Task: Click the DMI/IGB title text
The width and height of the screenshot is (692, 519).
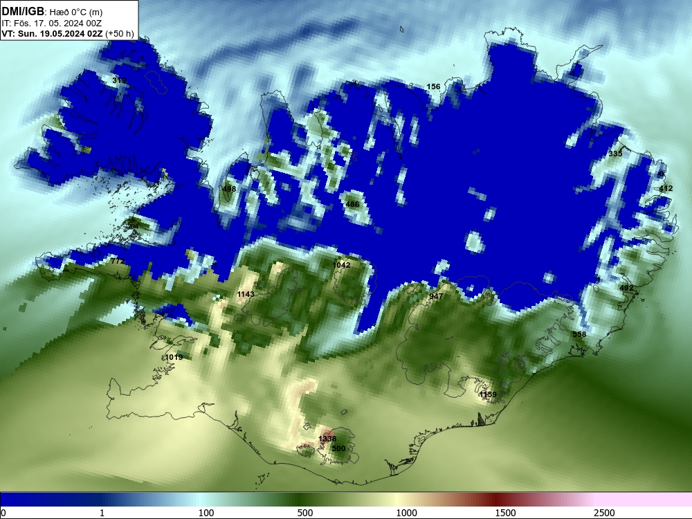Action: tap(23, 11)
